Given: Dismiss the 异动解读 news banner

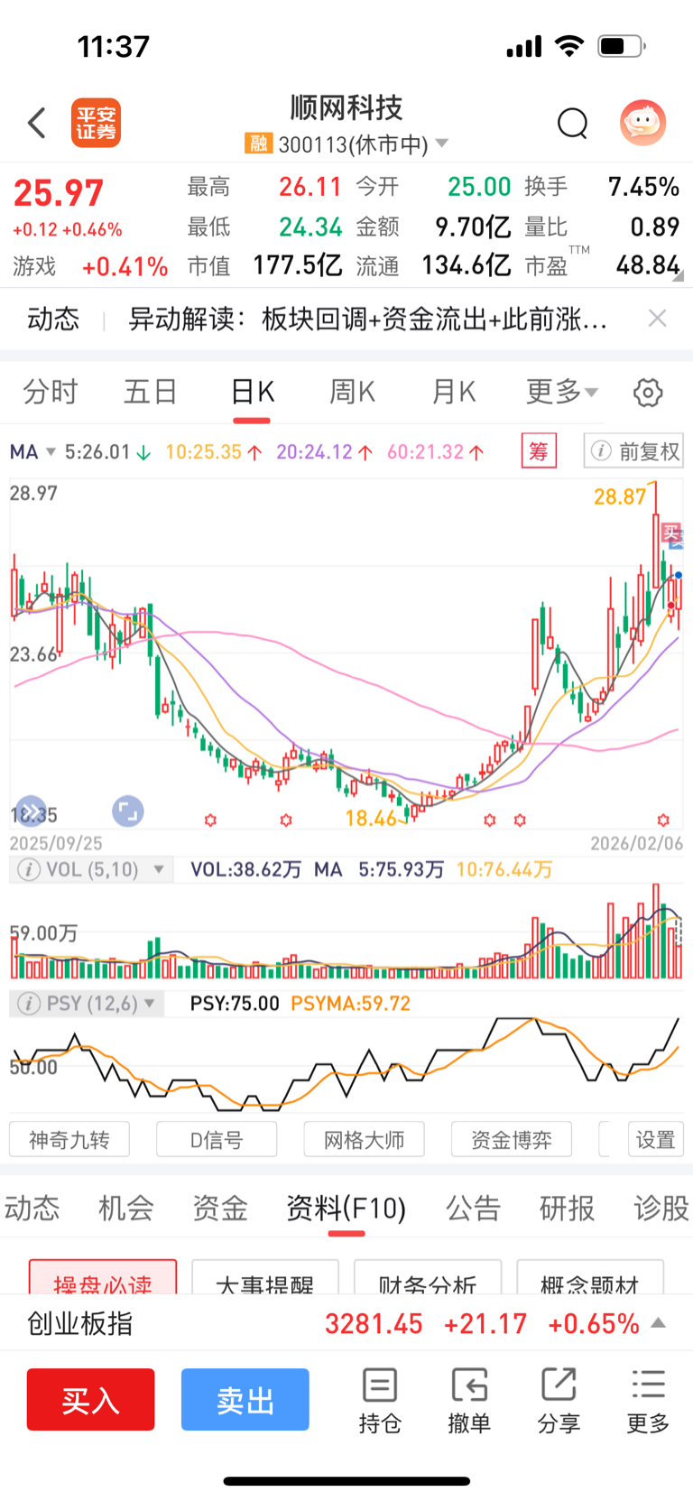Looking at the screenshot, I should pyautogui.click(x=658, y=318).
